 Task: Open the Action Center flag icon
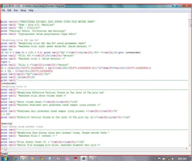(159, 159)
